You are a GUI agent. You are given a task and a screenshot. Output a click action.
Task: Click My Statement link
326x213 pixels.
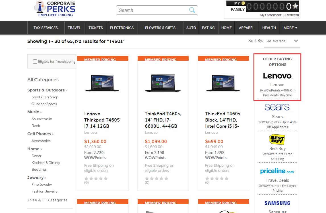(271, 15)
